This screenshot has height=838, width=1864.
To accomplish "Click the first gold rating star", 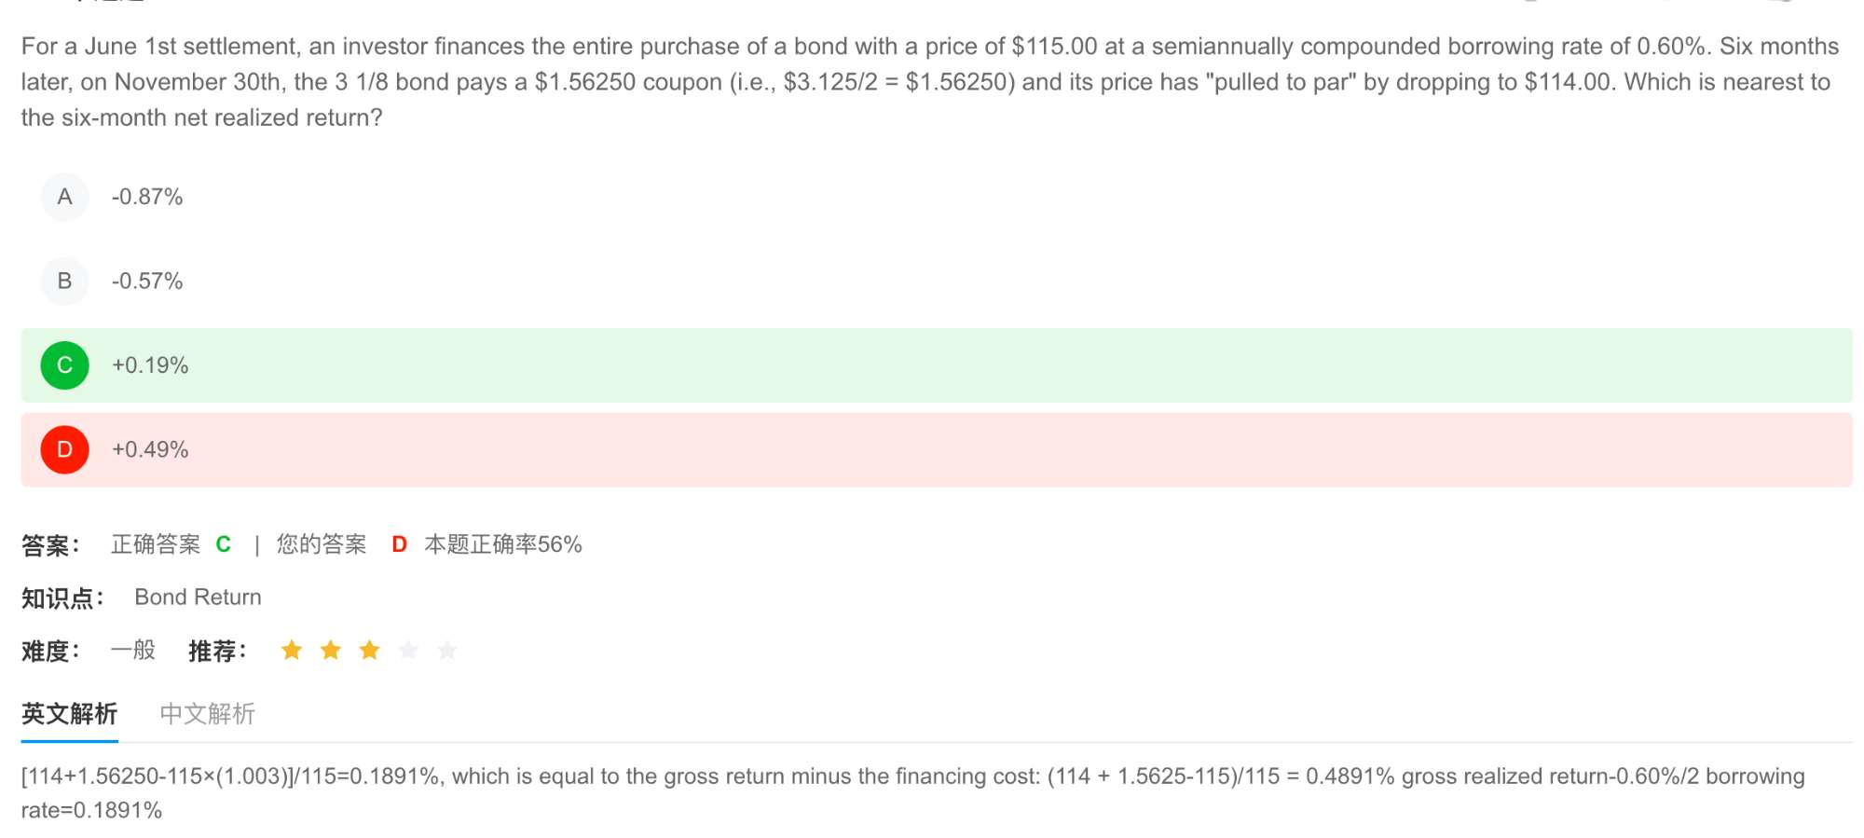I will pyautogui.click(x=292, y=650).
